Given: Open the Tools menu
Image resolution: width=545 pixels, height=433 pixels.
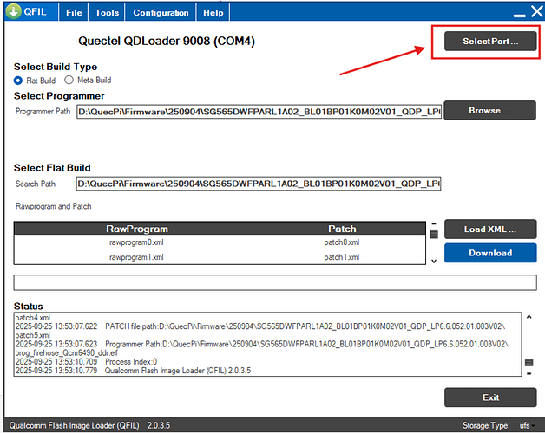Looking at the screenshot, I should coord(107,12).
